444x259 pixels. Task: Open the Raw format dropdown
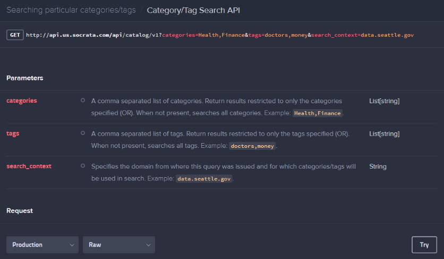point(119,245)
